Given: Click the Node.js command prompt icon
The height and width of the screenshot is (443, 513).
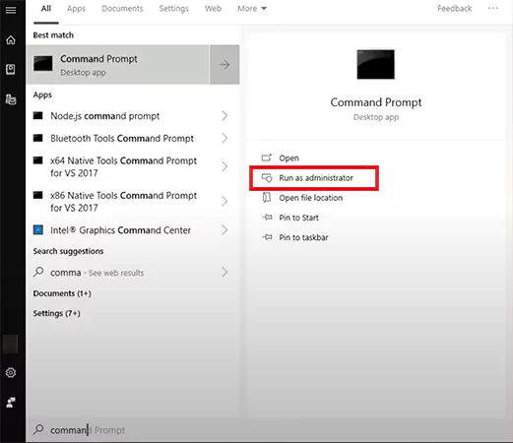Looking at the screenshot, I should pyautogui.click(x=38, y=115).
